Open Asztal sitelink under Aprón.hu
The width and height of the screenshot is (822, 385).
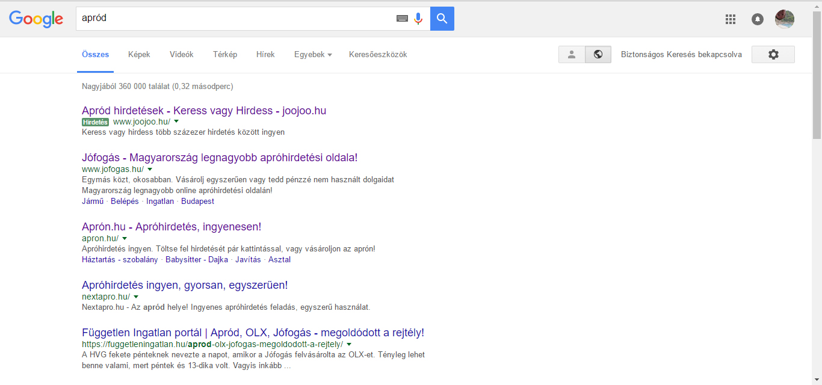coord(279,260)
